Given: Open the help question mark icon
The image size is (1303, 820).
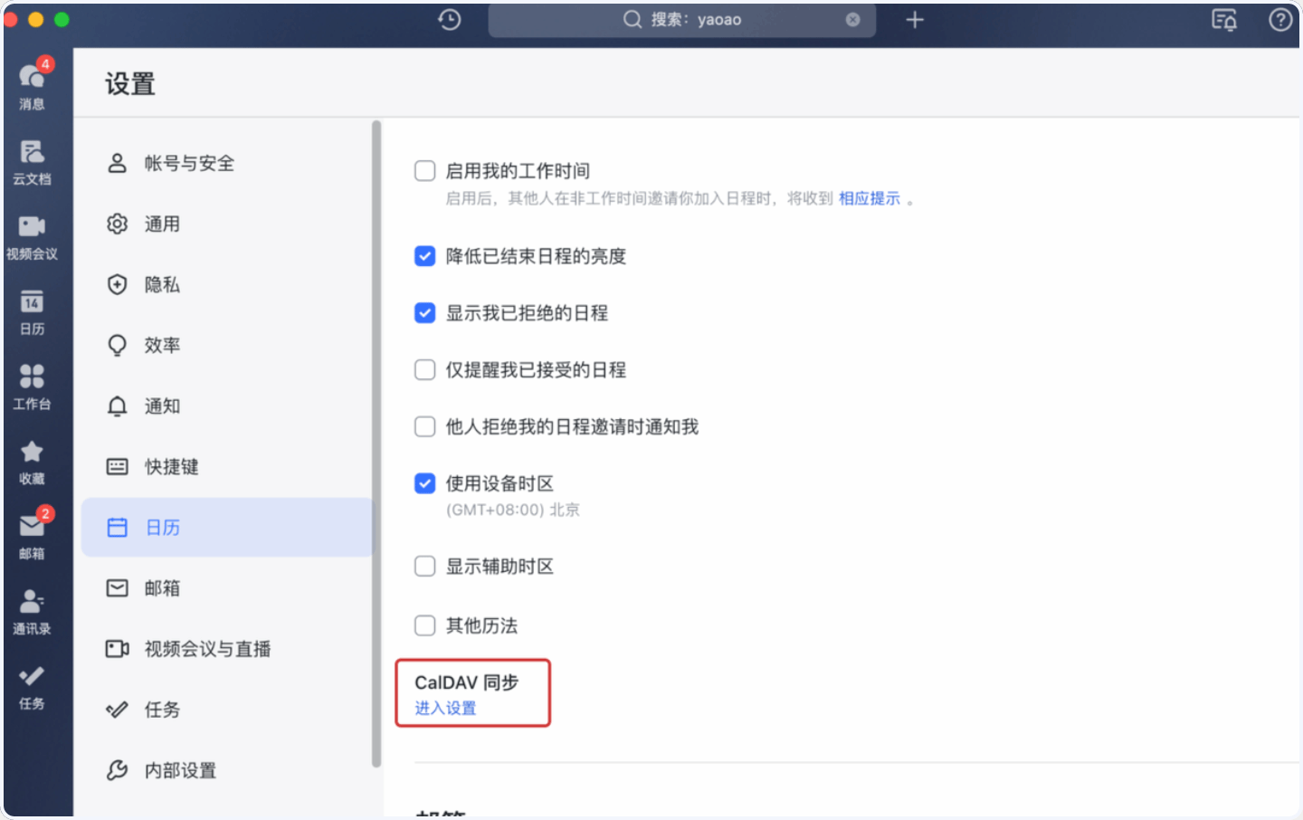Looking at the screenshot, I should click(1279, 19).
